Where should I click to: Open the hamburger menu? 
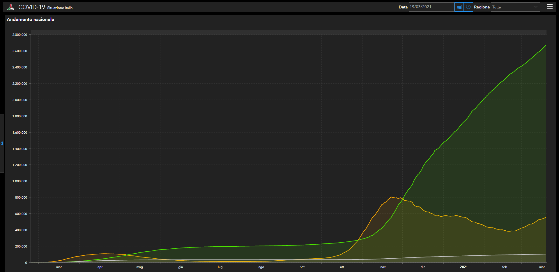tap(550, 7)
